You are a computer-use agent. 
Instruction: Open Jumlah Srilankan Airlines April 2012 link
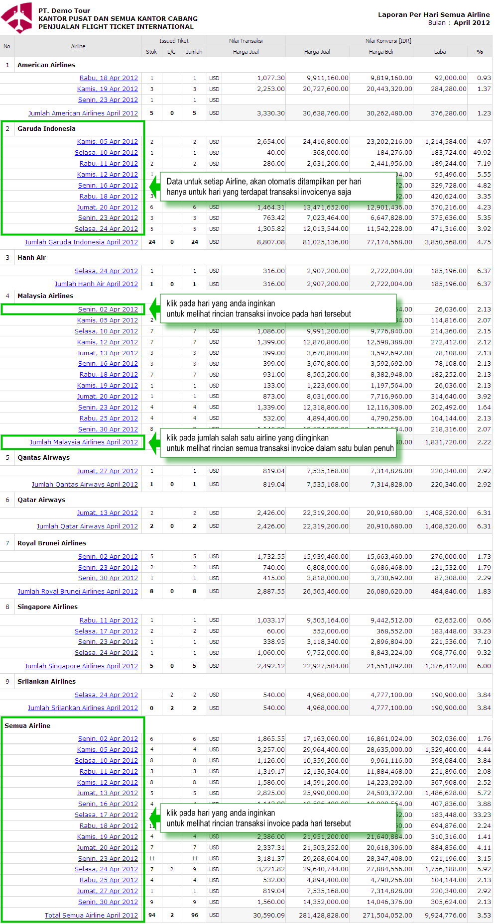[83, 708]
